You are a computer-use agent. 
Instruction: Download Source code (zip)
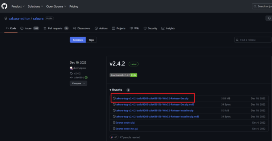pos(125,123)
